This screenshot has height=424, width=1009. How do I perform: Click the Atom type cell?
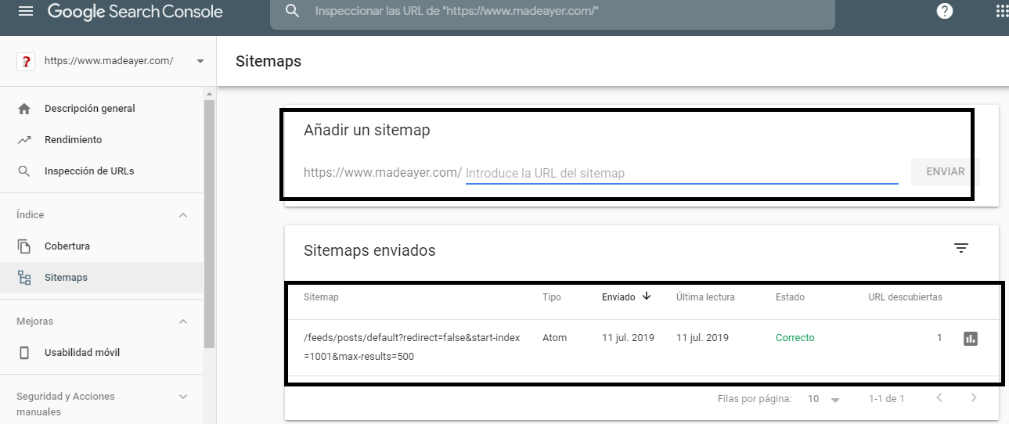(x=554, y=338)
